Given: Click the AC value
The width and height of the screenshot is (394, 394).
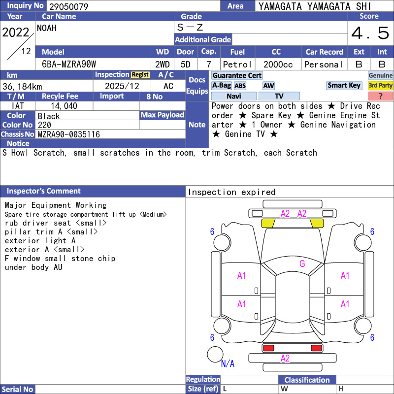Looking at the screenshot, I should (168, 86).
